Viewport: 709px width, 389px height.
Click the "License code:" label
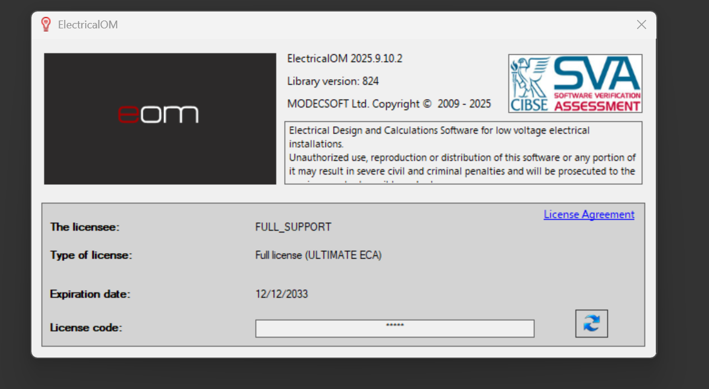point(86,327)
